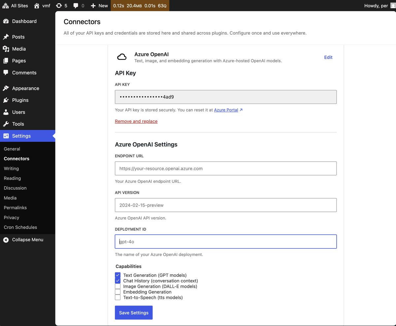Focus the Endpoint URL input field
The image size is (396, 326).
pyautogui.click(x=226, y=168)
